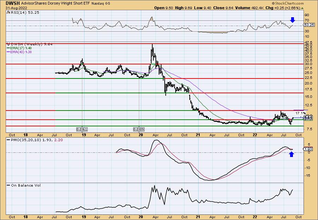The image size is (318, 220).
Task: Select the Close 9.64 value in the header
Action: 223,8
